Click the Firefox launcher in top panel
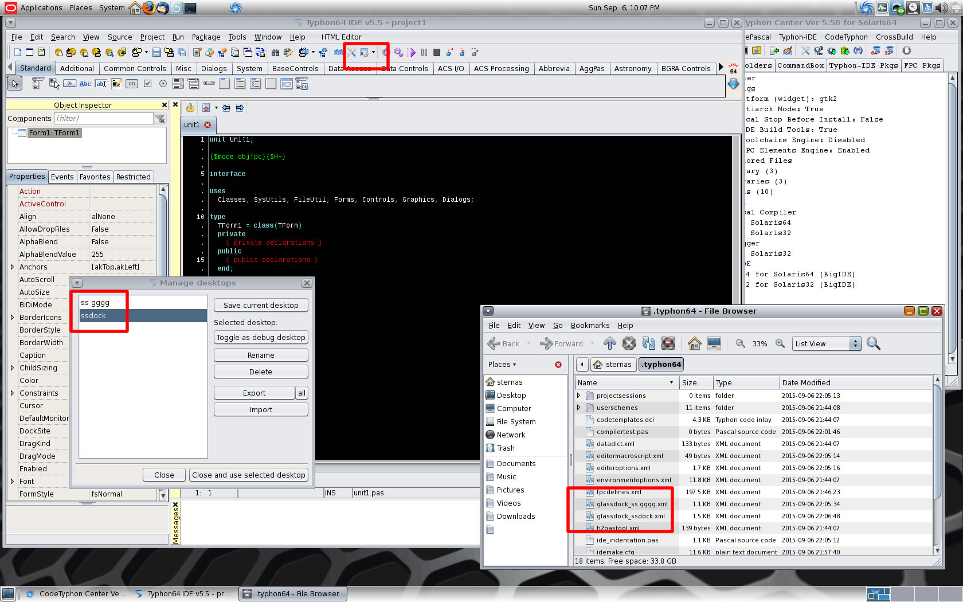Screen dimensions: 963x602 149,7
